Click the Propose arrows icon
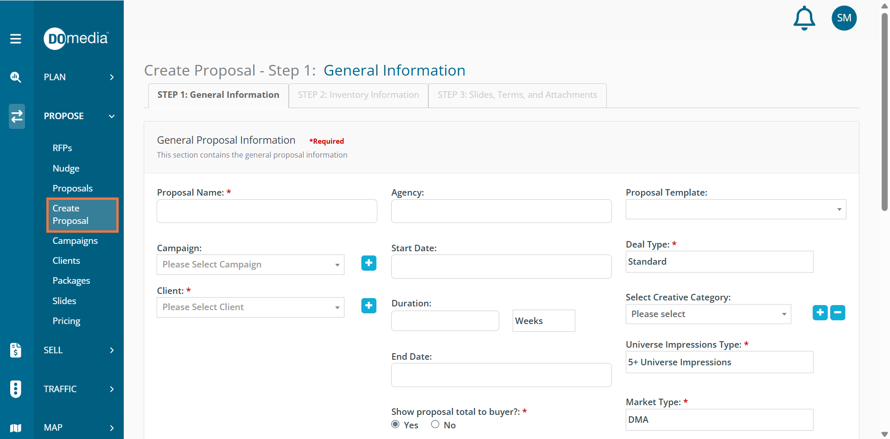Viewport: 890px width, 439px height. [17, 116]
